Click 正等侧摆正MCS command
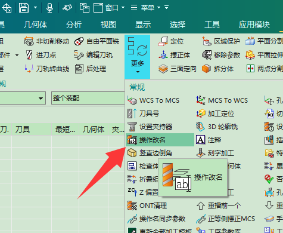This screenshot has width=283, height=233. click(x=225, y=219)
